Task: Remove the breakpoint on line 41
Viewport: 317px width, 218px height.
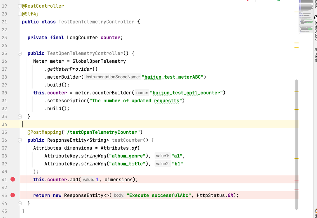Action: [13, 179]
